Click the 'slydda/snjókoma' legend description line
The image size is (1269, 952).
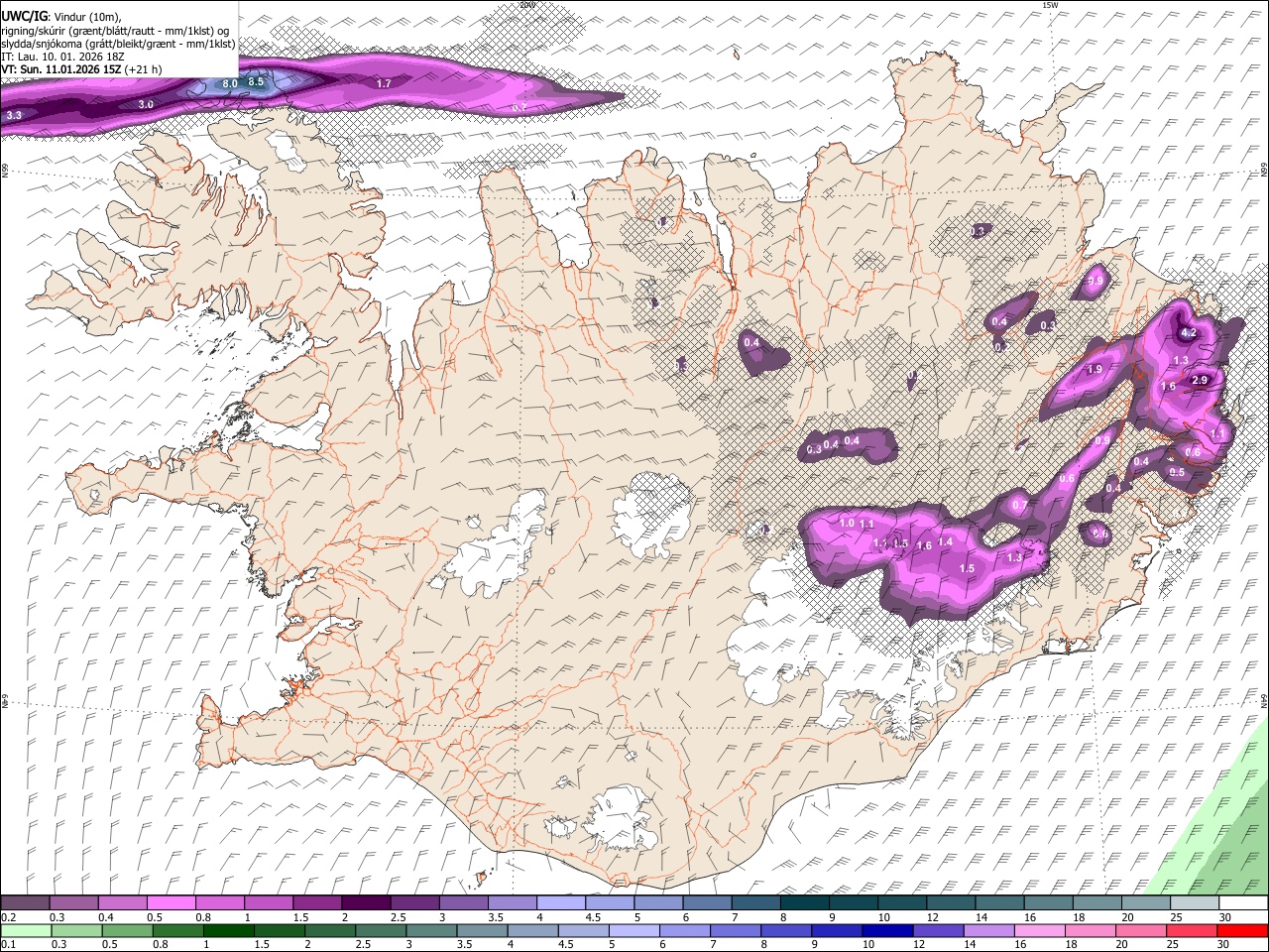117,44
